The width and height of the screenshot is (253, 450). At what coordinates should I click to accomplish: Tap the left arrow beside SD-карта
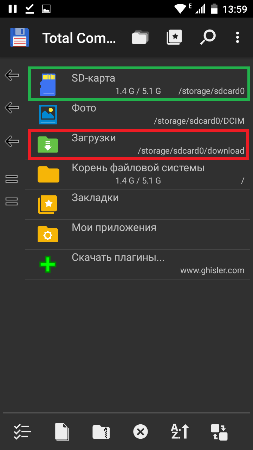click(x=12, y=75)
